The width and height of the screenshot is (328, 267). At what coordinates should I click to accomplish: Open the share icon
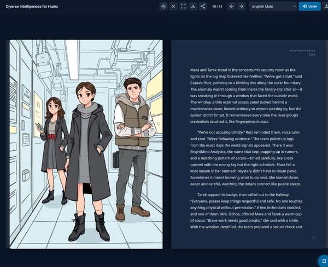click(203, 6)
